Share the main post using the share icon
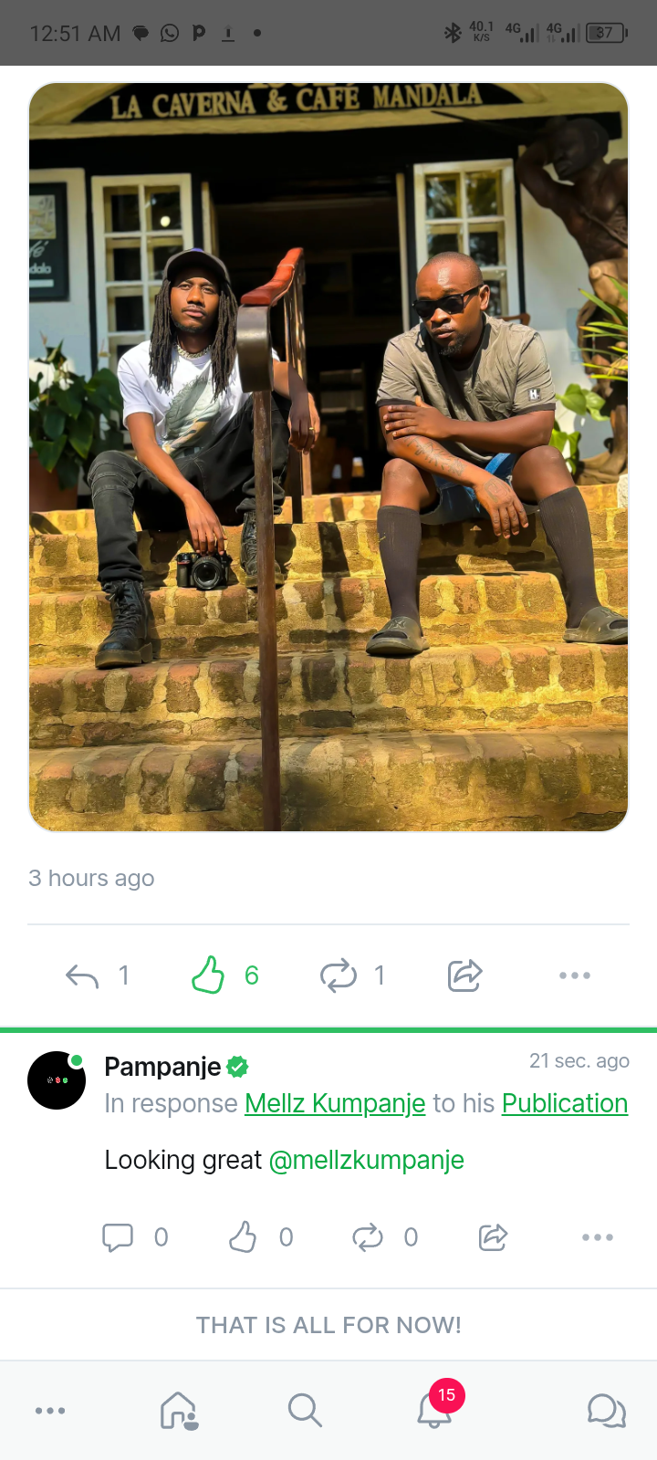 464,975
